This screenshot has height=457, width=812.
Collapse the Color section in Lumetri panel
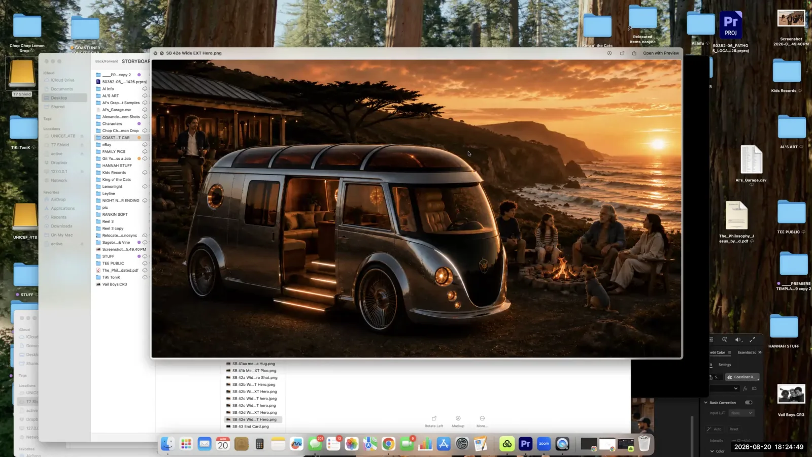tap(712, 451)
